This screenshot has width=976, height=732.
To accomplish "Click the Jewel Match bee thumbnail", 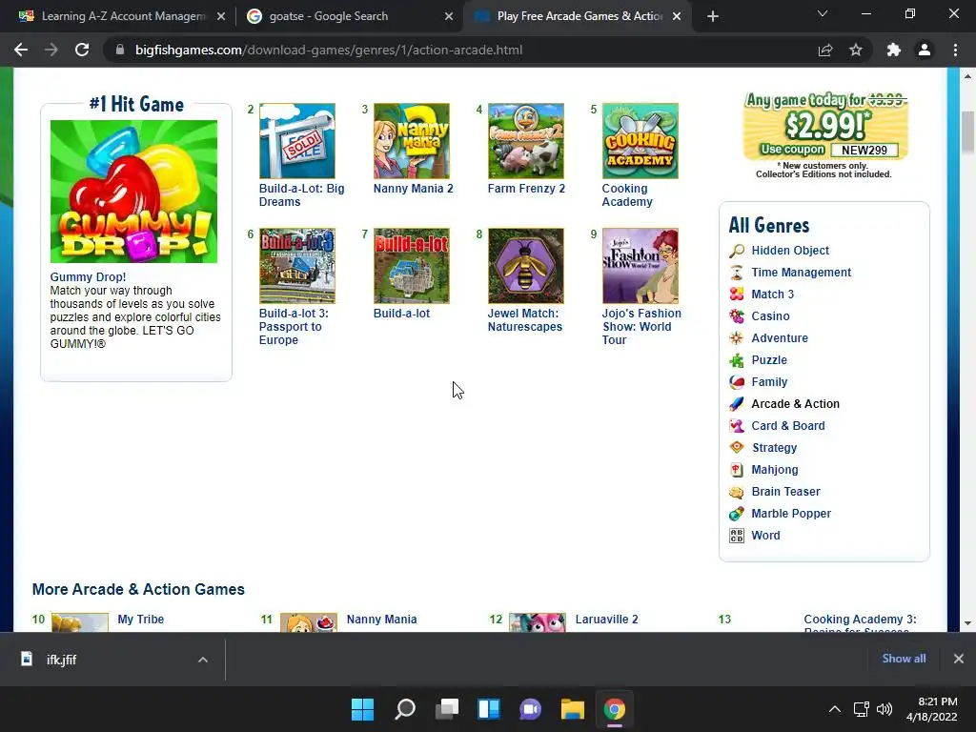I will coord(526,266).
